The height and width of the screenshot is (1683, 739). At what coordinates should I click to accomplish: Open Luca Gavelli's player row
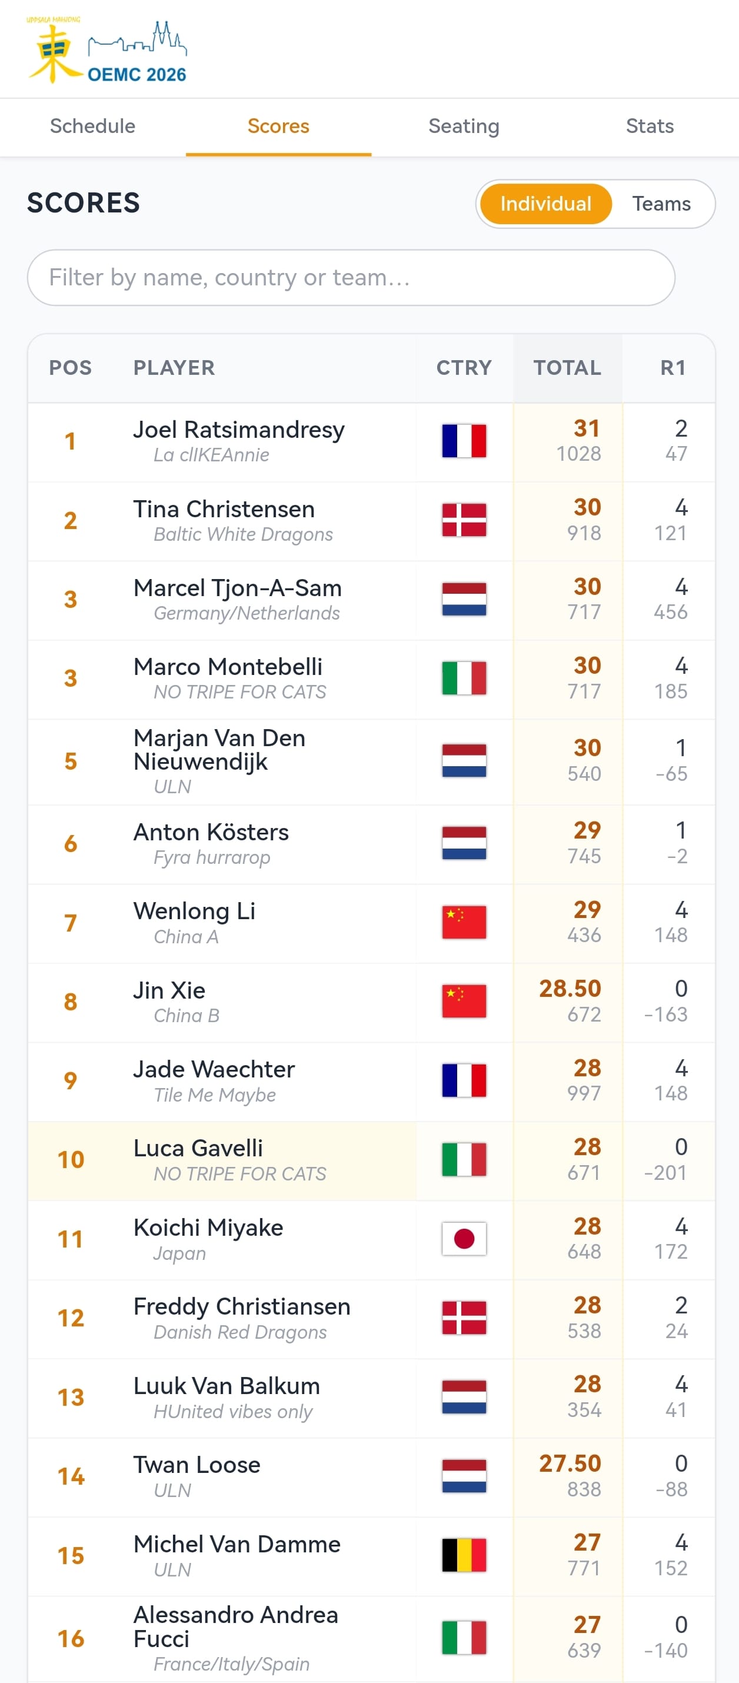[x=371, y=1160]
